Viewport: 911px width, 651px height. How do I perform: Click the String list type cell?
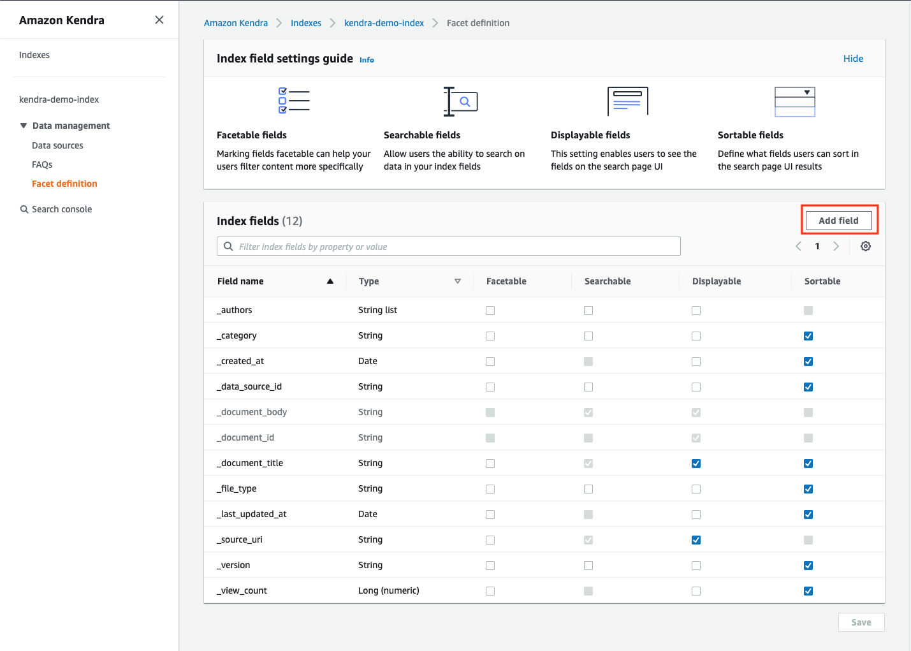point(377,310)
